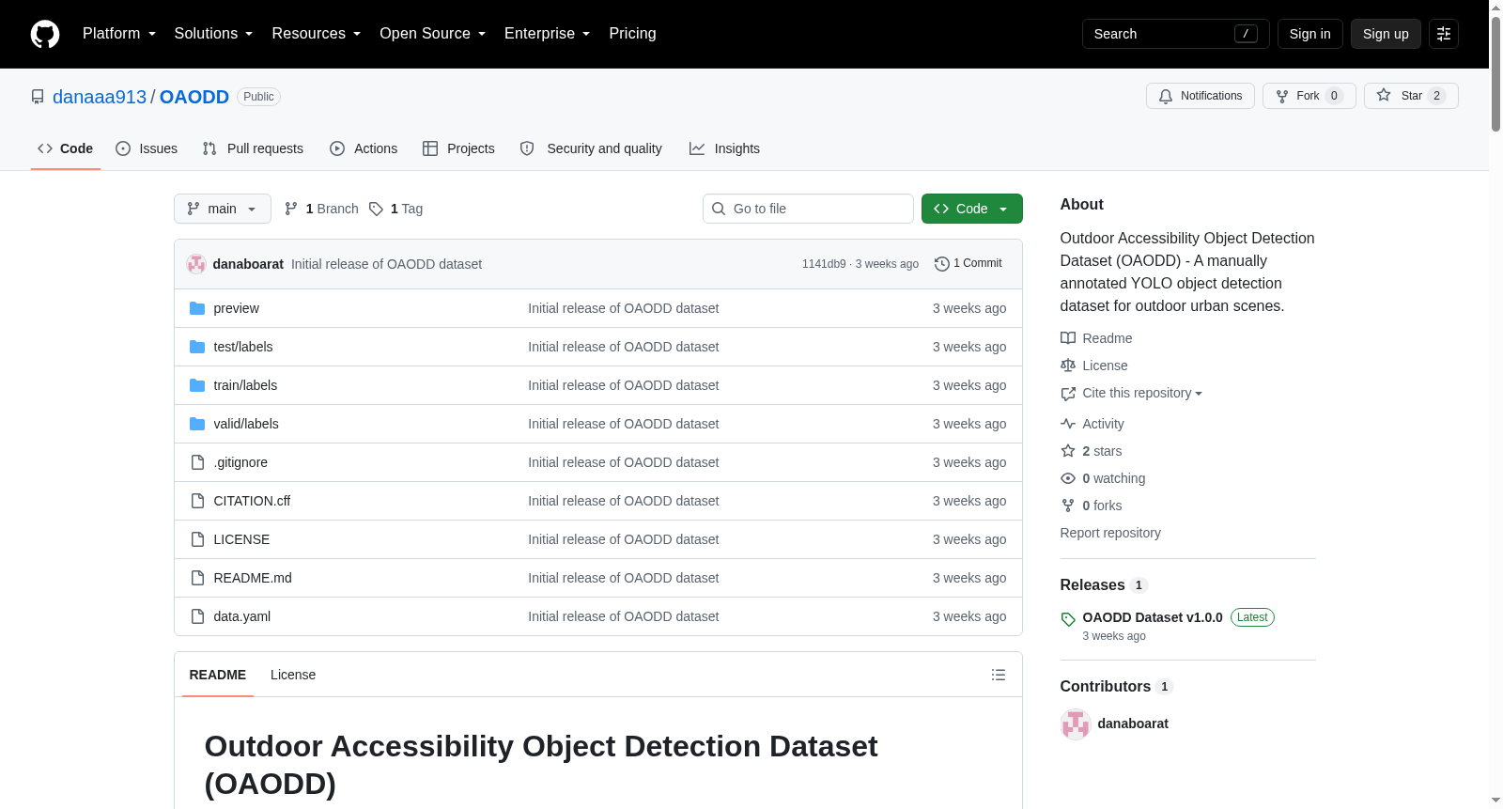Image resolution: width=1503 pixels, height=809 pixels.
Task: Open the train/labels folder icon
Action: 197,385
